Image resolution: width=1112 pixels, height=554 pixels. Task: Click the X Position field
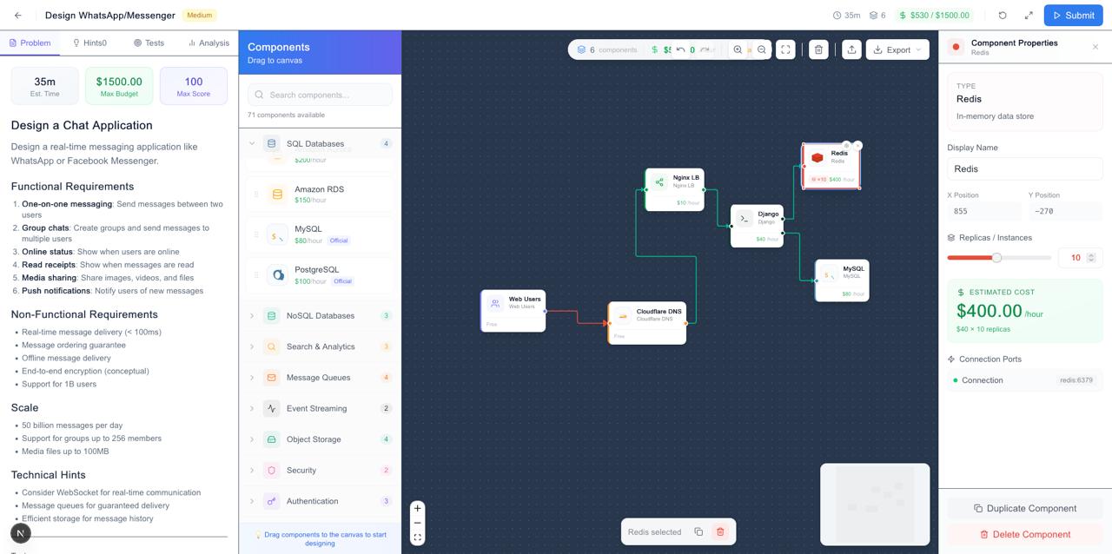click(x=984, y=211)
